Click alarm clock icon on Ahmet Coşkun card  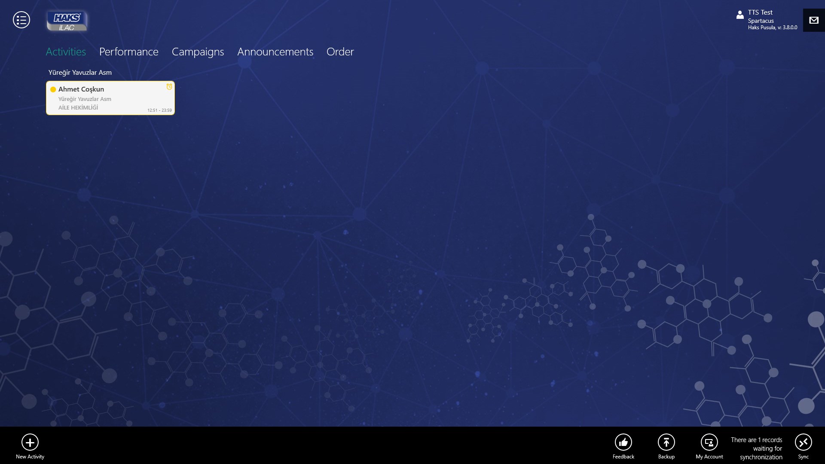click(x=169, y=87)
